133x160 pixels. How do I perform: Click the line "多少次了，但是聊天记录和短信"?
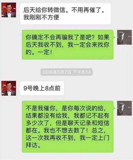(68, 123)
